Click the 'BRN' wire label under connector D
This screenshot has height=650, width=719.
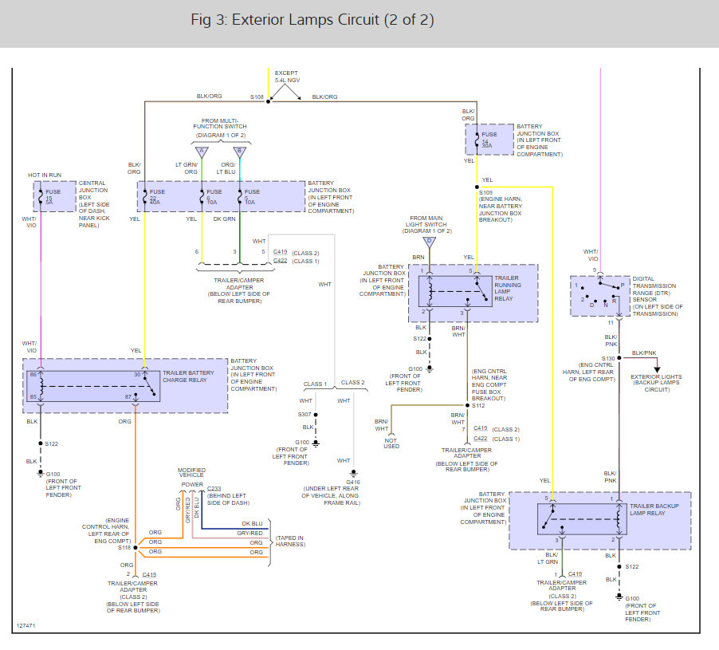(x=418, y=258)
